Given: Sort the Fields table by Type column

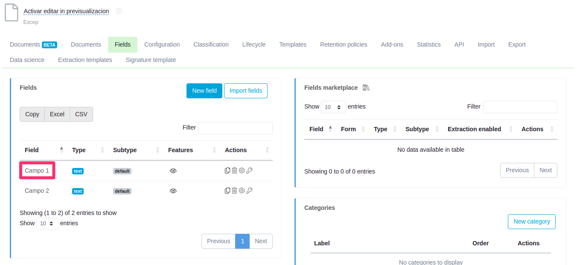Looking at the screenshot, I should 79,150.
